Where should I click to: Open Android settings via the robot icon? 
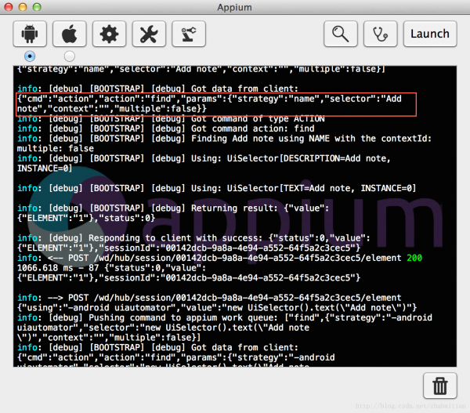[30, 34]
